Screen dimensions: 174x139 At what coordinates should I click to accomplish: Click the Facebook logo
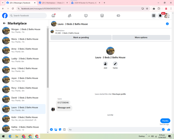coord(5,16)
